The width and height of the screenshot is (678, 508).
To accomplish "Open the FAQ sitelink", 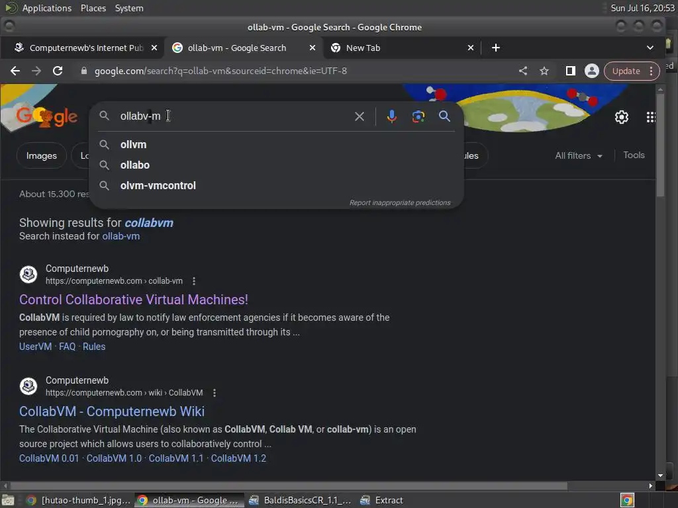I will coord(67,347).
